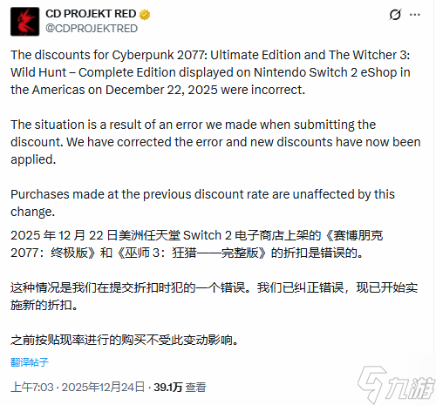Viewport: 436px width, 405px height.
Task: Click the 翻译帖子 translate link
Action: [x=30, y=362]
